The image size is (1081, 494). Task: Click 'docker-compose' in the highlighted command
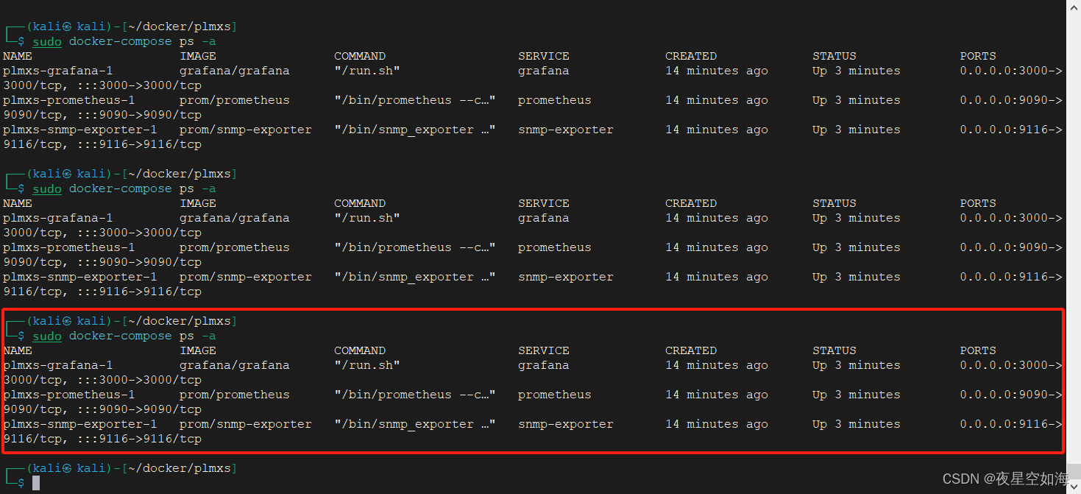[x=121, y=336]
